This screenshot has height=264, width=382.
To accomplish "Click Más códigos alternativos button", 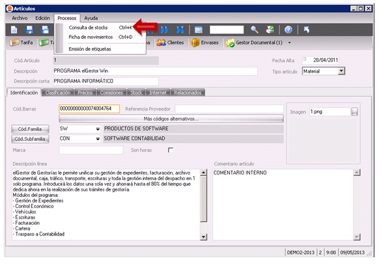I will click(171, 119).
